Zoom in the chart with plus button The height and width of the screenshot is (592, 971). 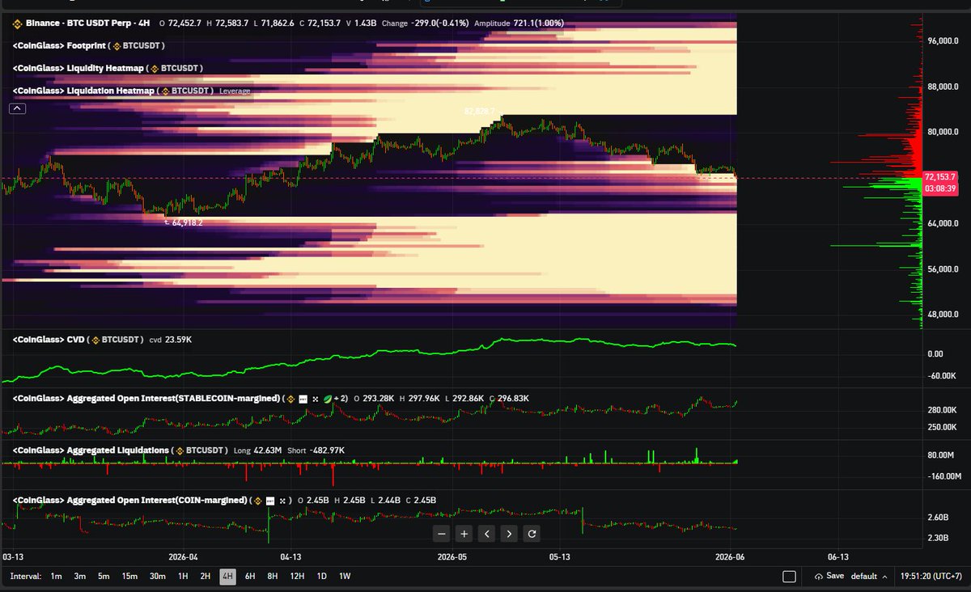point(464,533)
